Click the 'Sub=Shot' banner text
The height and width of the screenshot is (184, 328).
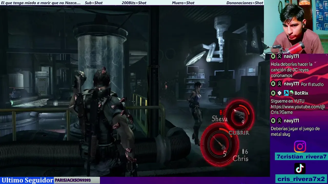(94, 3)
